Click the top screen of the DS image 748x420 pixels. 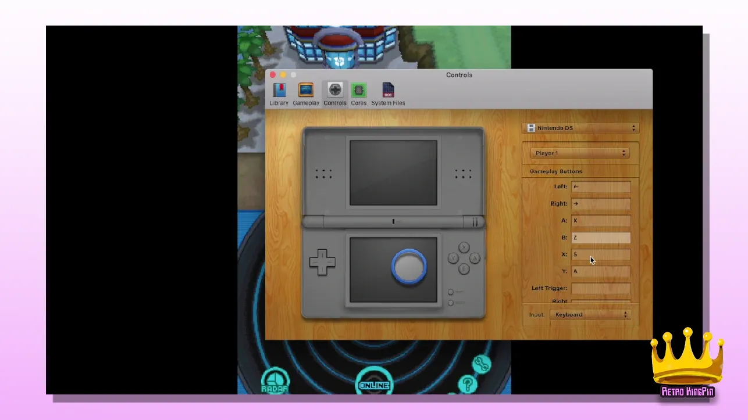[x=393, y=173]
